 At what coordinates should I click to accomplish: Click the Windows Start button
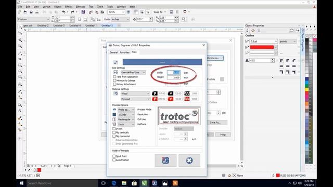[x=21, y=183]
